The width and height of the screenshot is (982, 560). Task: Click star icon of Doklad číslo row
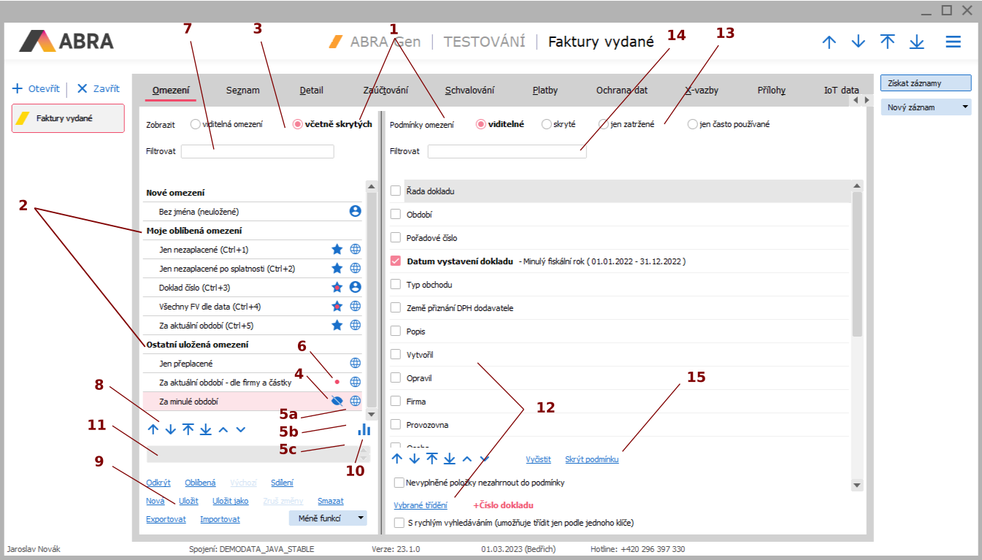click(x=337, y=287)
